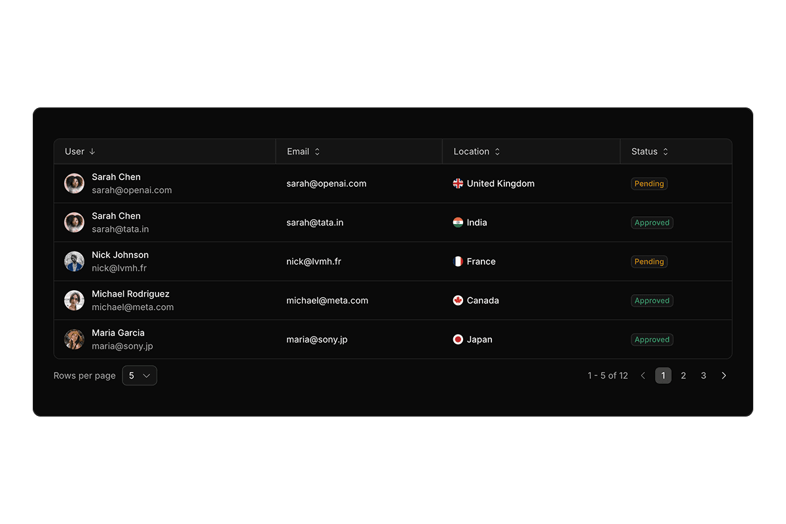Go to page 3
The height and width of the screenshot is (524, 786).
click(x=703, y=375)
